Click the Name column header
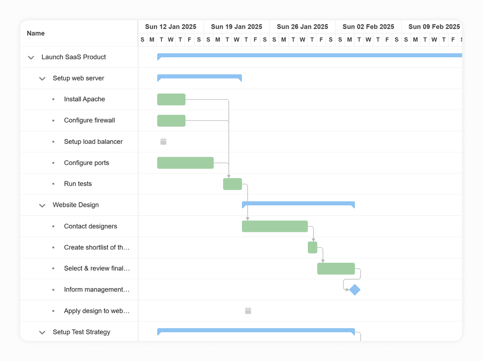 pos(35,33)
